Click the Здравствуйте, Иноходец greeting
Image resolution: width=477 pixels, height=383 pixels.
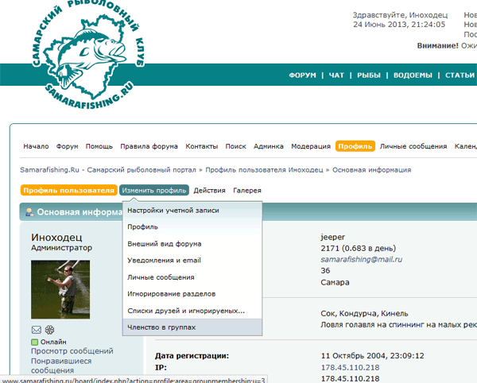point(400,15)
